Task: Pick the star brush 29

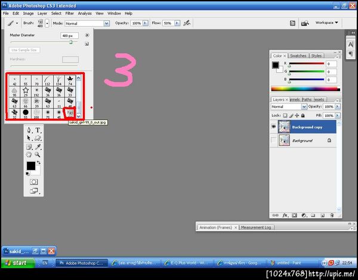Action: click(x=26, y=91)
